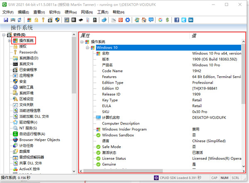
Task: Click the Refresh arrows toolbar icon
Action: [20, 20]
